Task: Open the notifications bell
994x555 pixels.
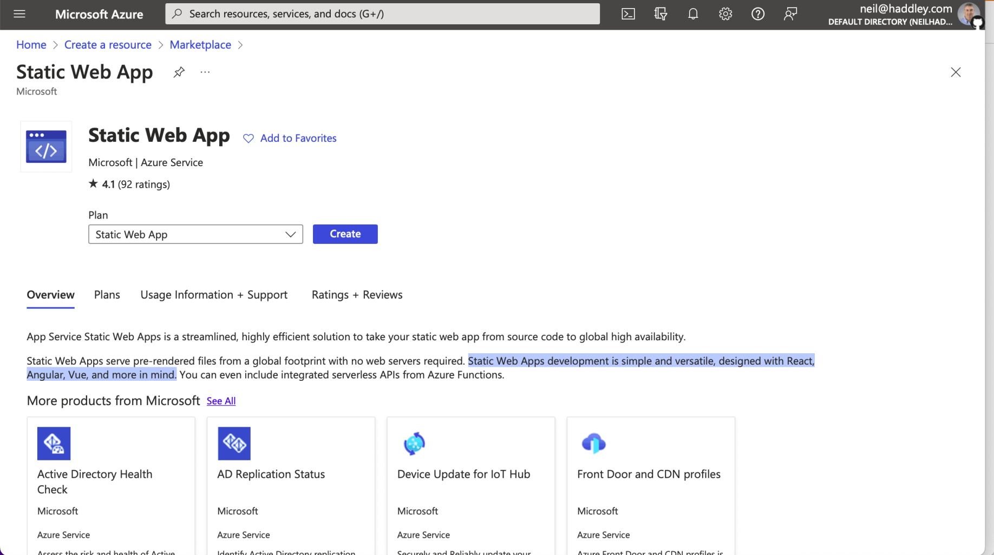Action: click(693, 14)
